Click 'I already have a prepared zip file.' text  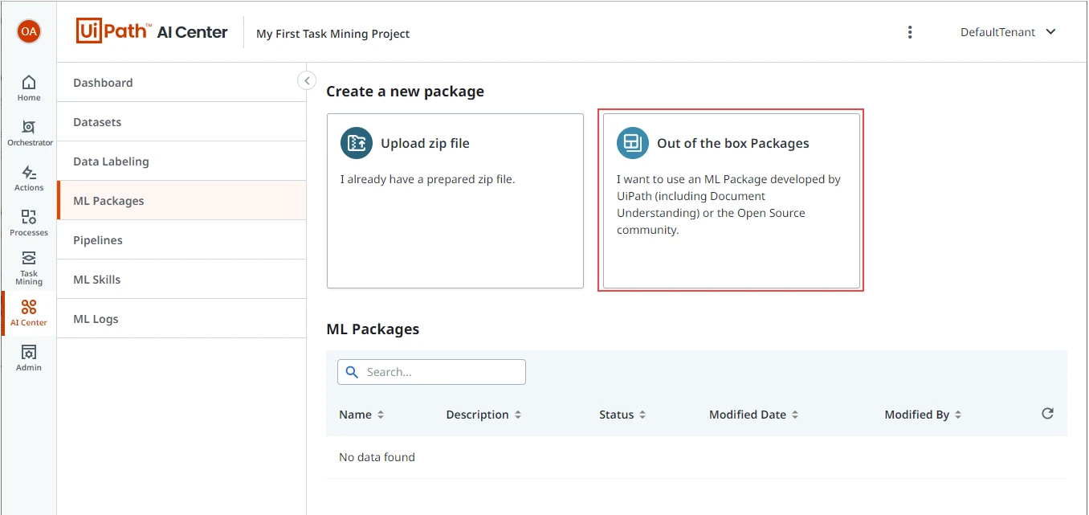coord(427,179)
